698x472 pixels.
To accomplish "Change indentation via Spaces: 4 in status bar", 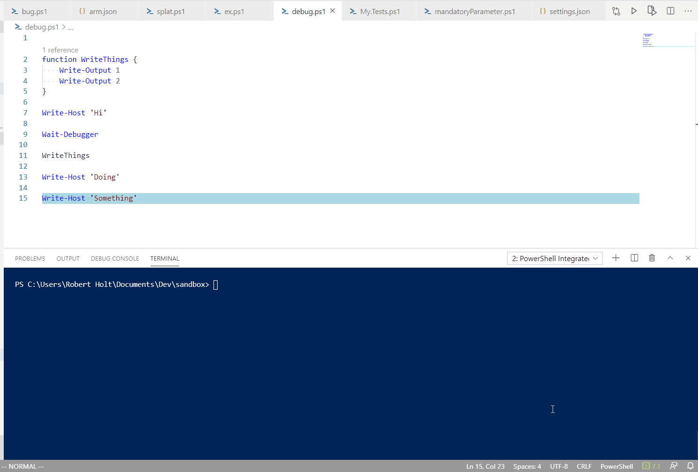I will (527, 466).
